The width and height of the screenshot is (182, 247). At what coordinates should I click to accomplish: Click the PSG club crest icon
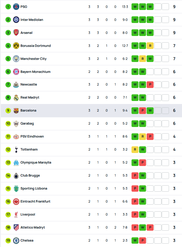pos(16,7)
